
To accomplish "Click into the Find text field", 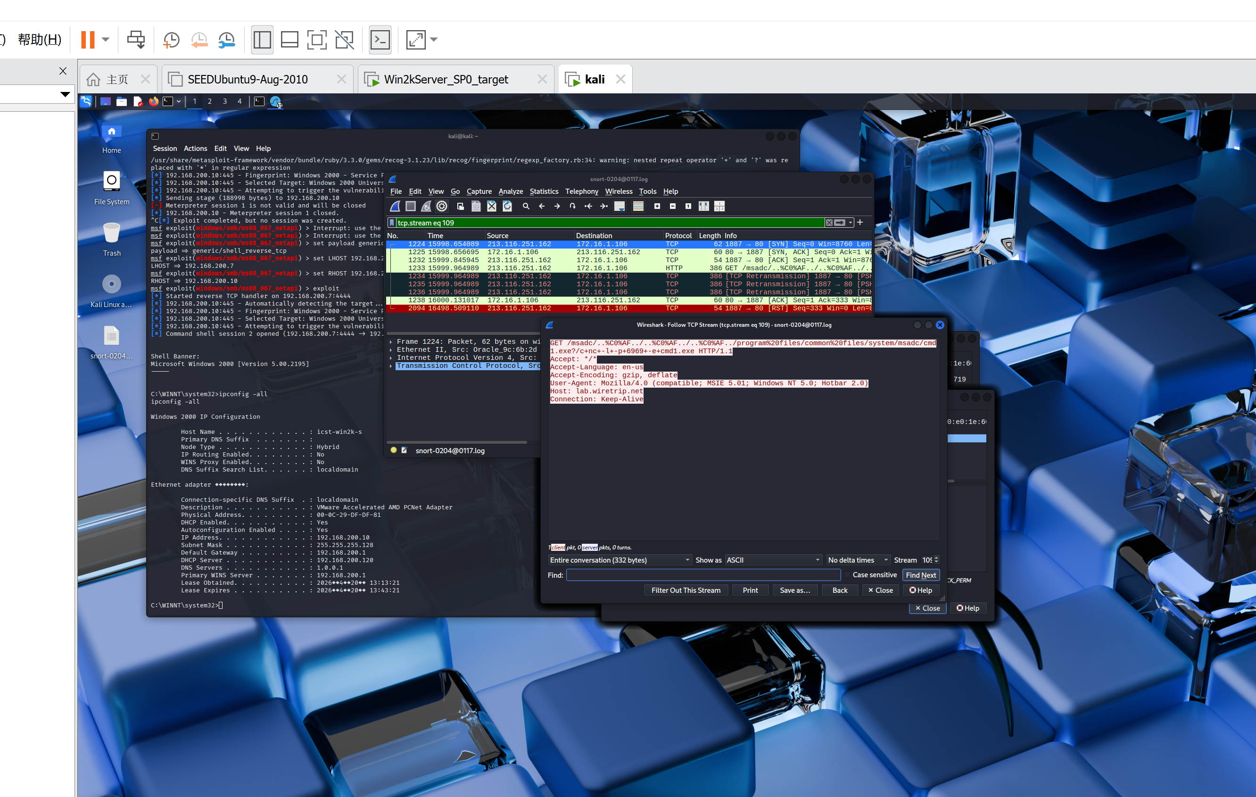I will point(703,575).
